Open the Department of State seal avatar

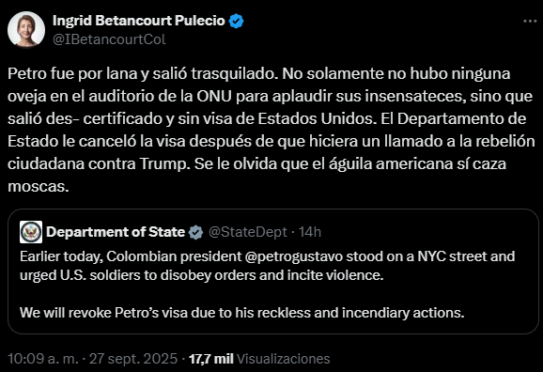pos(31,232)
